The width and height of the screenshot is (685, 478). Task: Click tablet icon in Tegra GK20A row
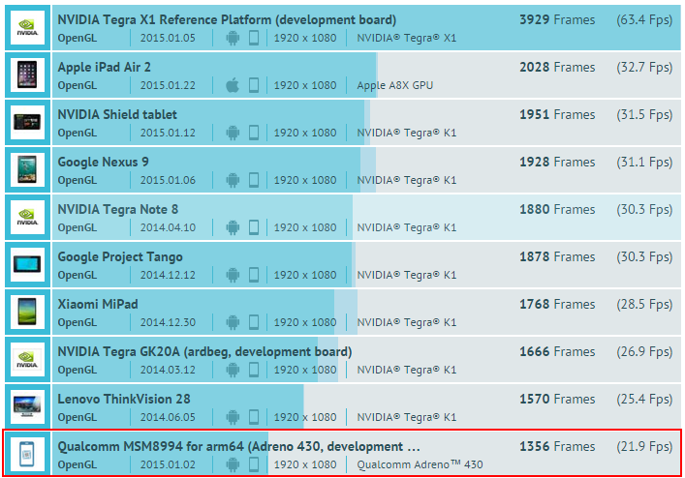pyautogui.click(x=254, y=371)
